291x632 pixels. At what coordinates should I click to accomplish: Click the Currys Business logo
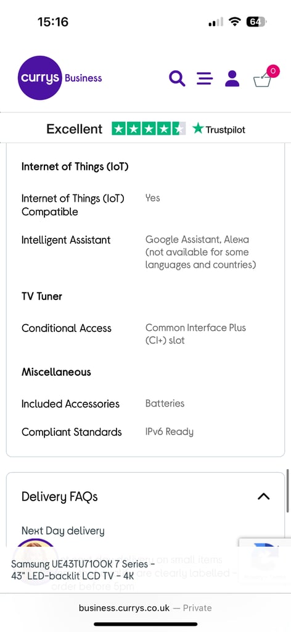[x=60, y=78]
